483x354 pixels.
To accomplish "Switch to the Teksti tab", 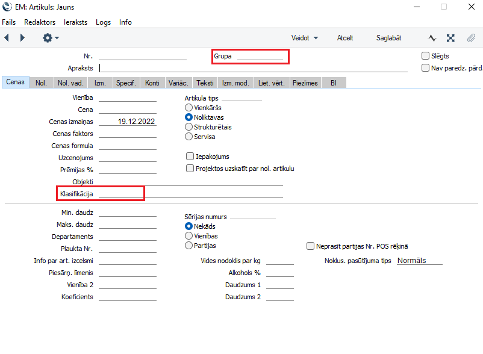I will [205, 83].
